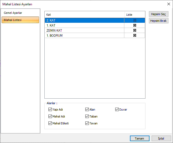Select the Mahal Listesi section
This screenshot has height=143, width=173.
[x=13, y=20]
